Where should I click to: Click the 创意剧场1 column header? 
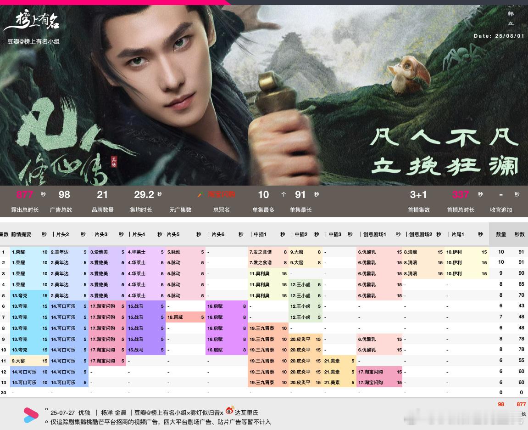pos(374,234)
